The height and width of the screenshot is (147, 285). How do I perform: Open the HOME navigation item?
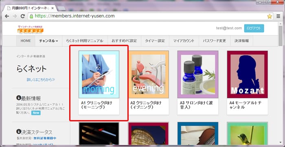pos(25,41)
